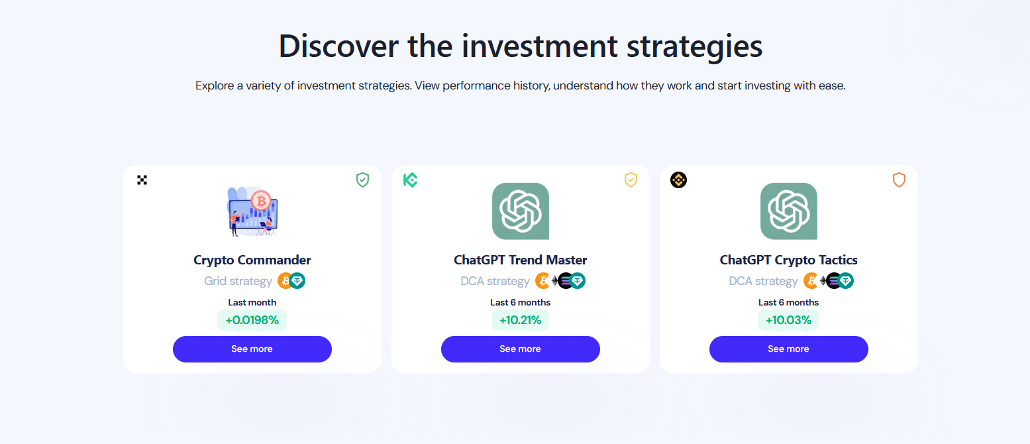Screen dimensions: 1030x444
Task: Click See more for ChatGPT Crypto Tactics
Action: 789,349
